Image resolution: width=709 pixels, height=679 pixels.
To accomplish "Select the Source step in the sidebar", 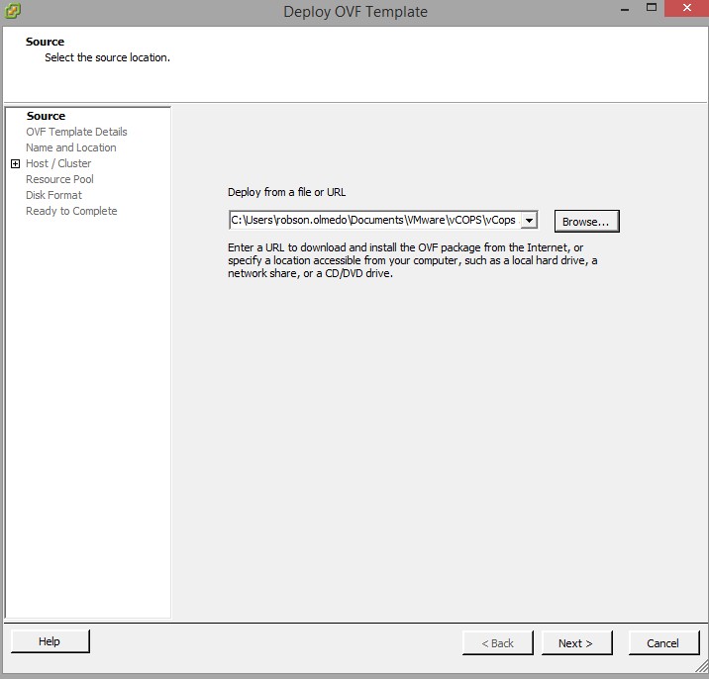I will point(46,116).
